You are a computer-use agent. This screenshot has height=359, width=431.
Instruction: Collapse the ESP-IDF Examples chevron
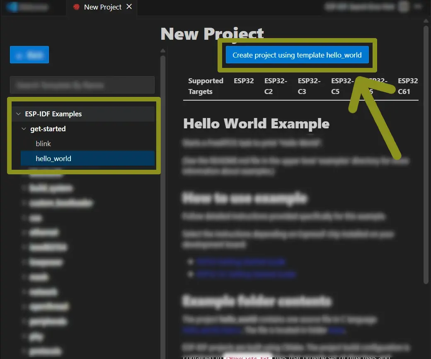click(x=18, y=114)
